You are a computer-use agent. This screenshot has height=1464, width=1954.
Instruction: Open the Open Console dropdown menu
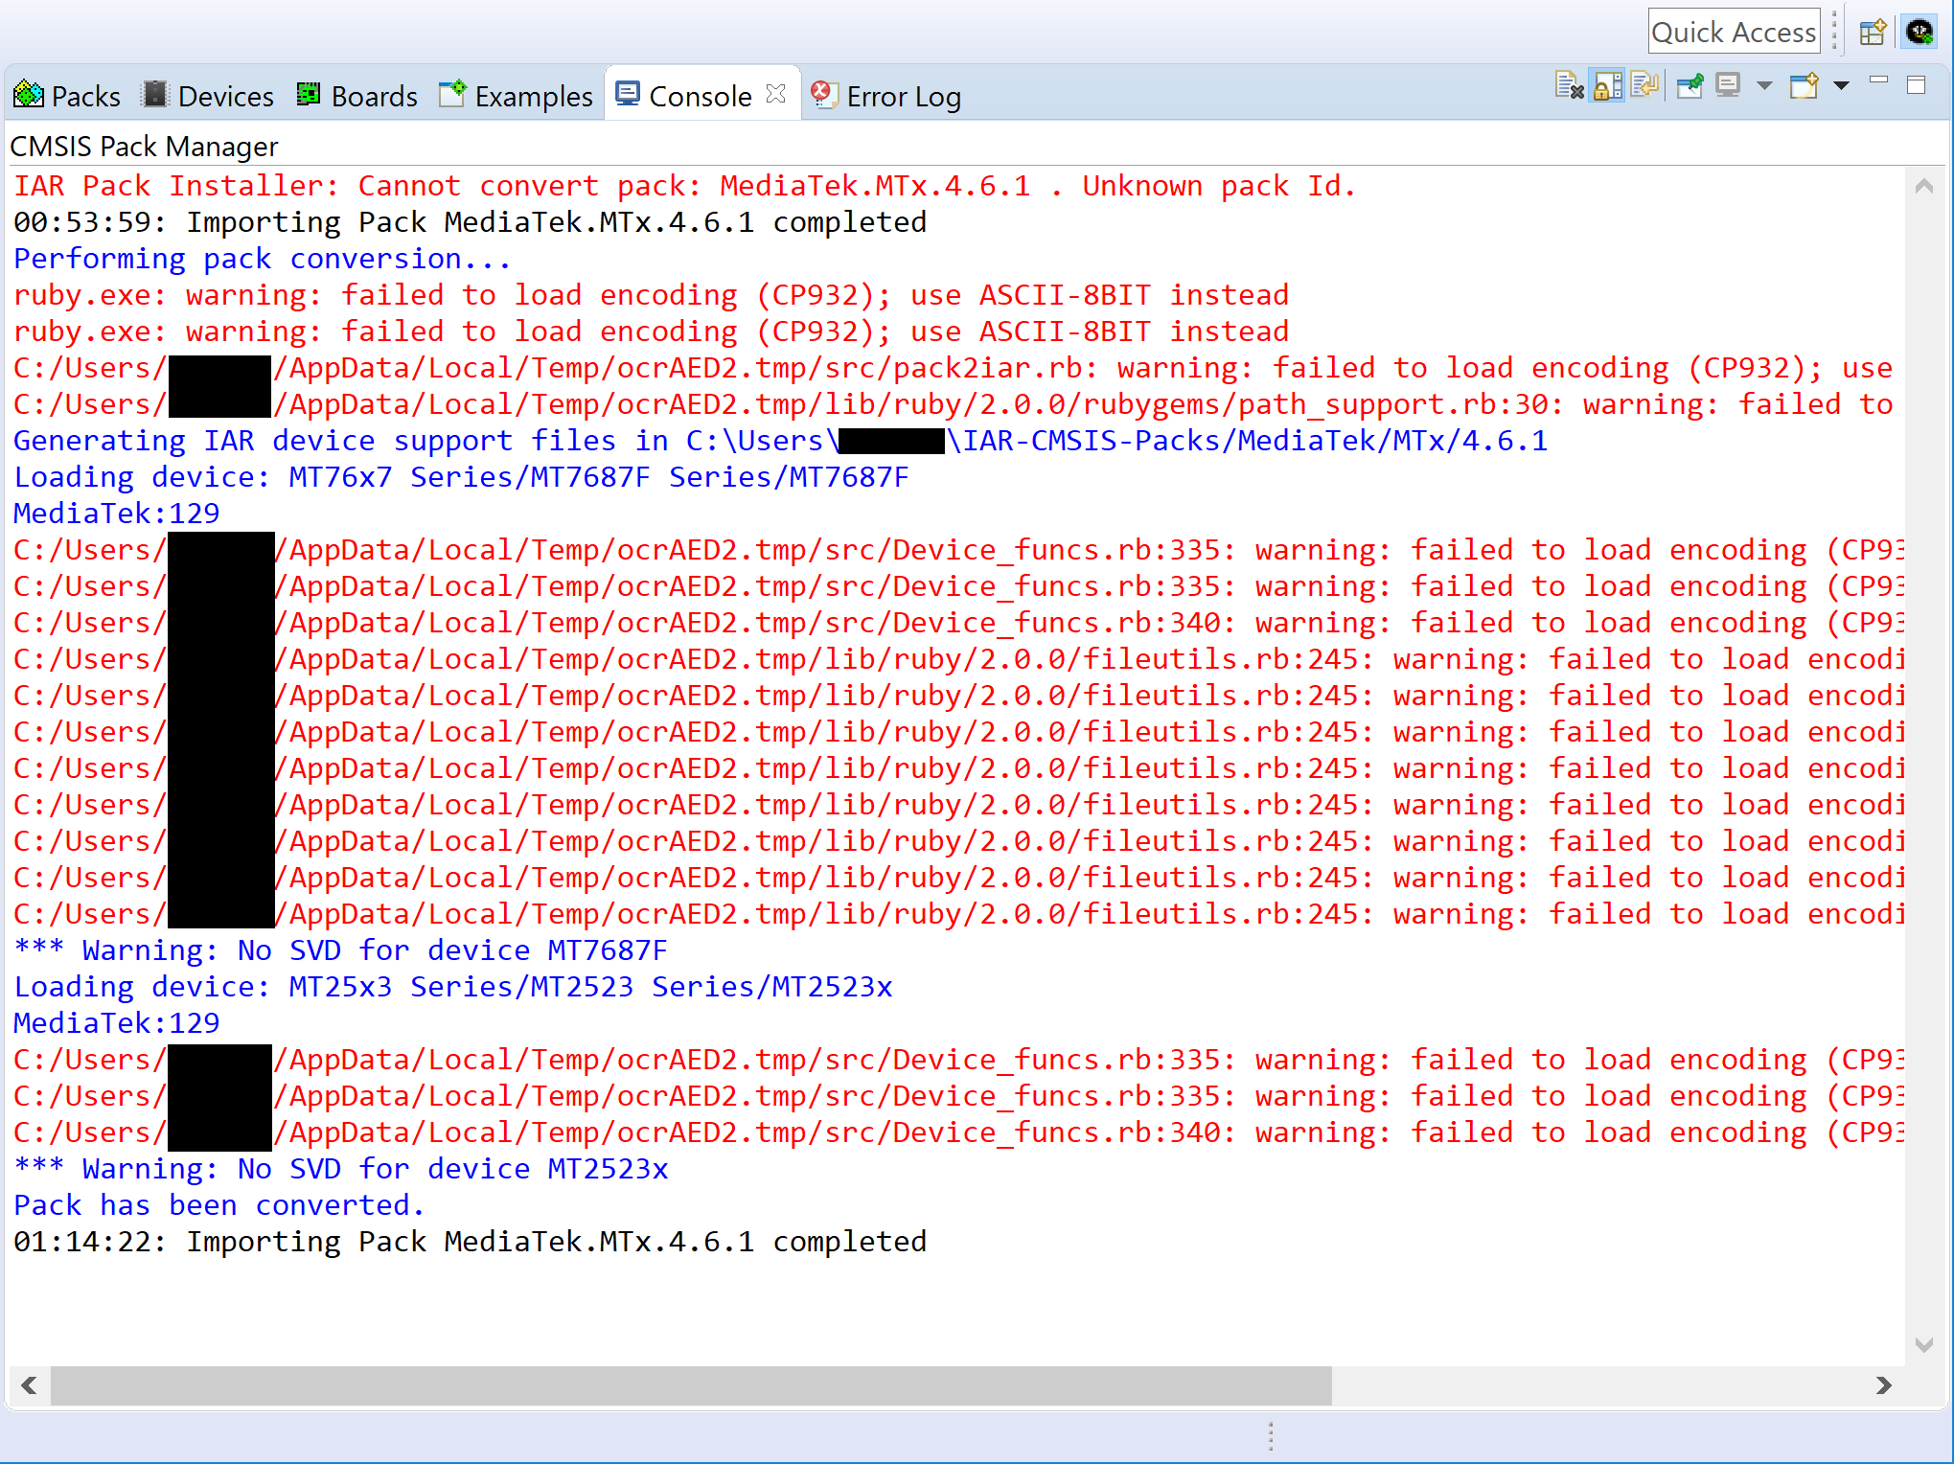coord(1841,85)
